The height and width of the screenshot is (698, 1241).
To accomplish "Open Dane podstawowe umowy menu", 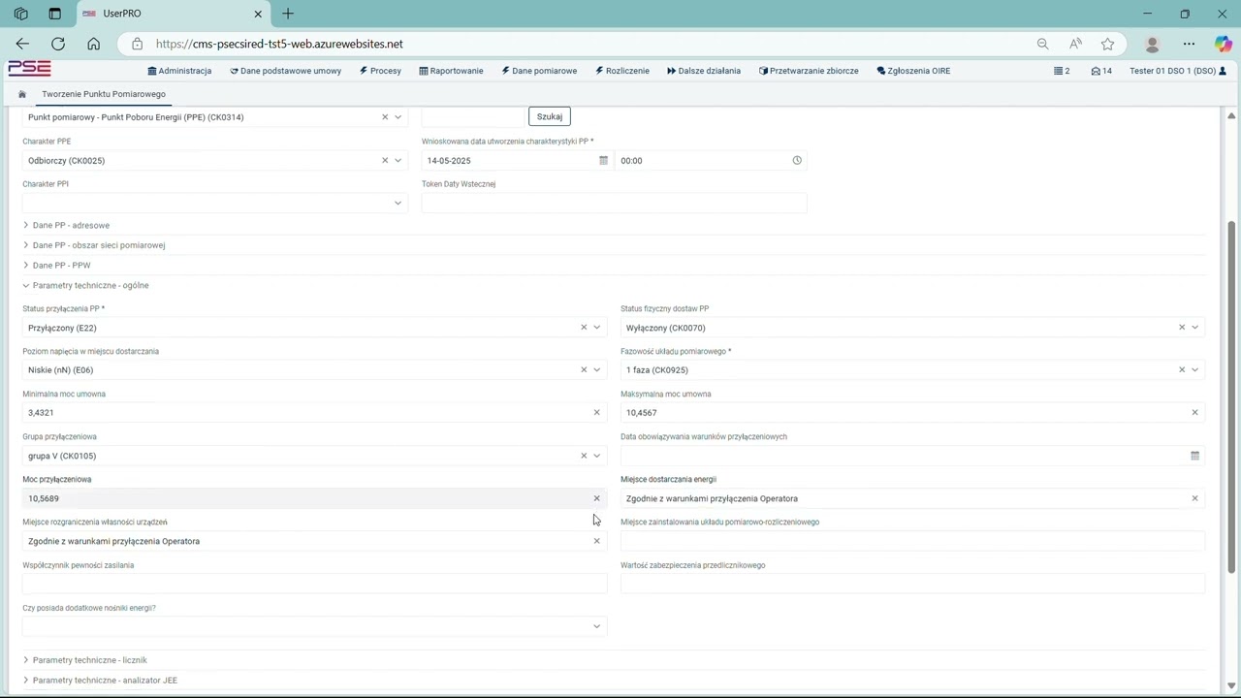I will [286, 71].
